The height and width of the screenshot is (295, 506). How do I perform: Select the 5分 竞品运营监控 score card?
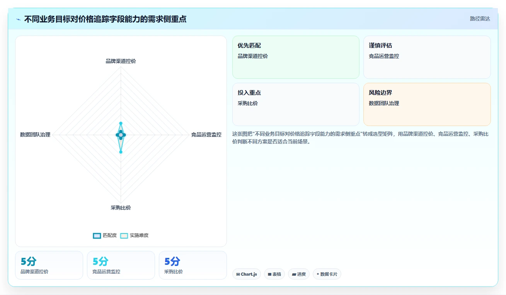point(121,265)
